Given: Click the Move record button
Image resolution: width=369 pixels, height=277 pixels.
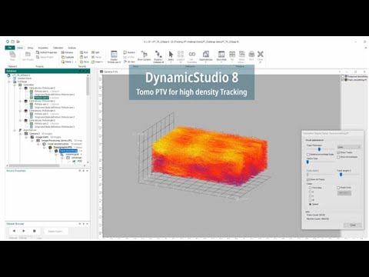Looking at the screenshot, I should pos(84,62).
